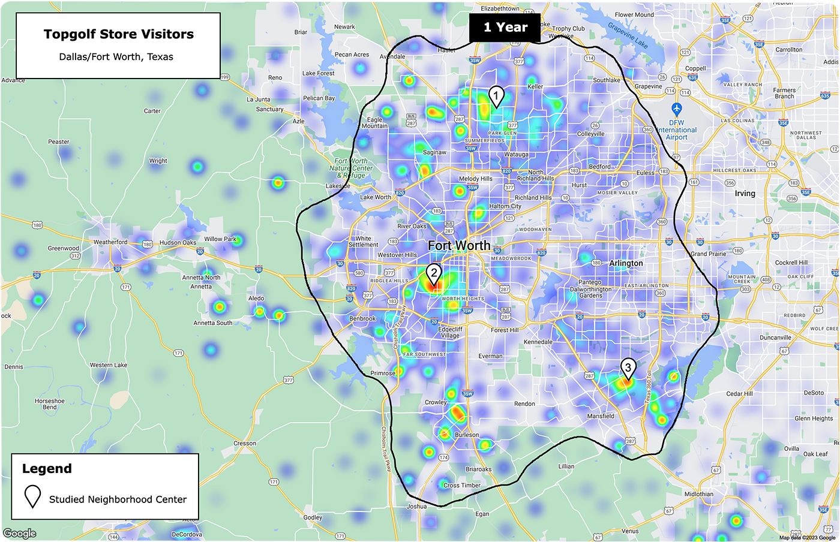Click the Joshua town label
The image size is (840, 542).
(x=417, y=507)
